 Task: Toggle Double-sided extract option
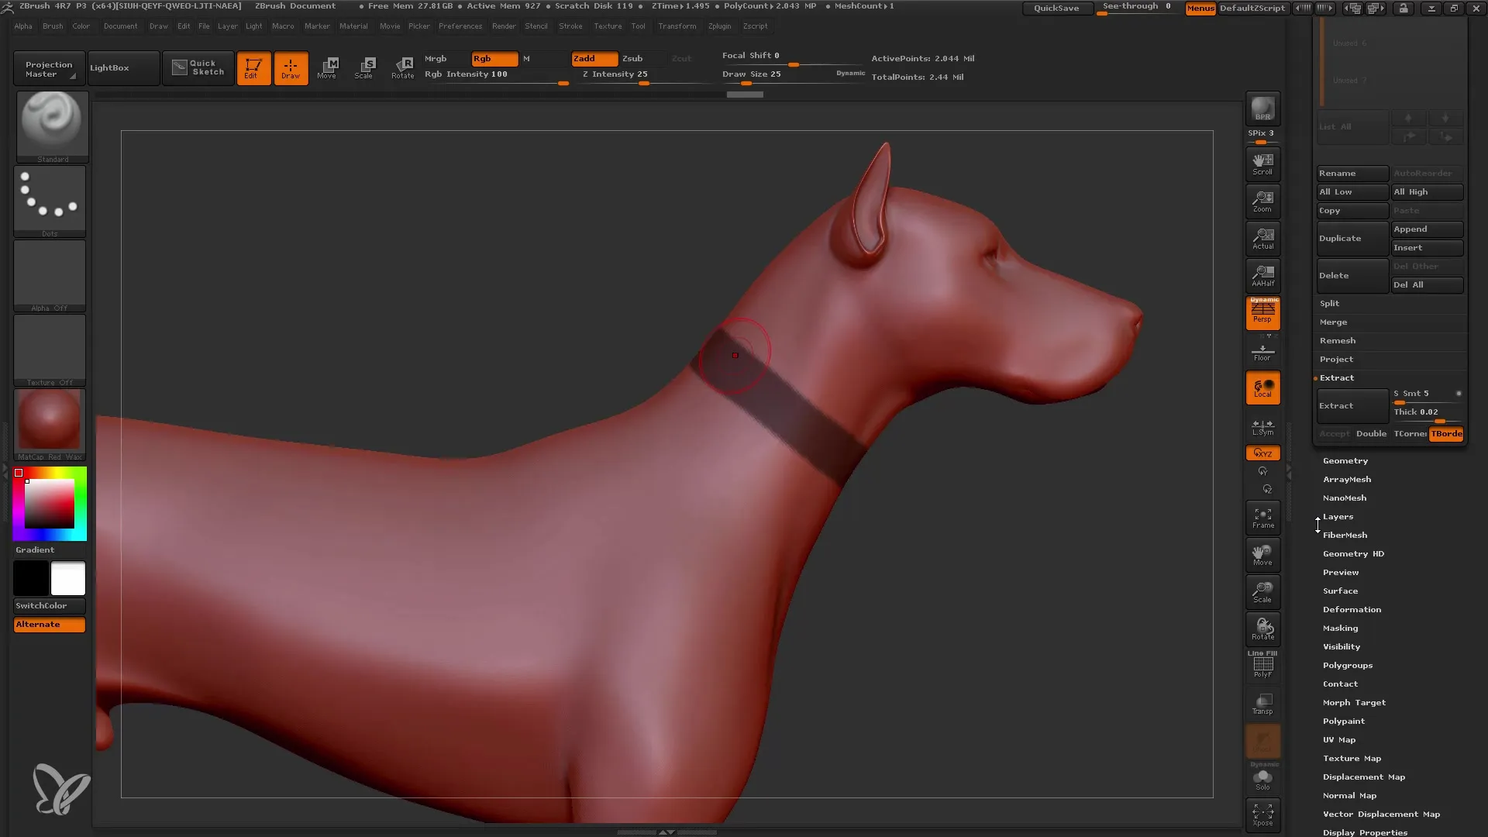coord(1372,433)
